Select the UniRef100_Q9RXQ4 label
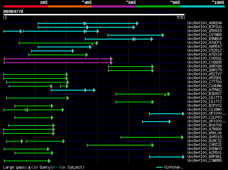This screenshot has height=170, width=228. 204,66
